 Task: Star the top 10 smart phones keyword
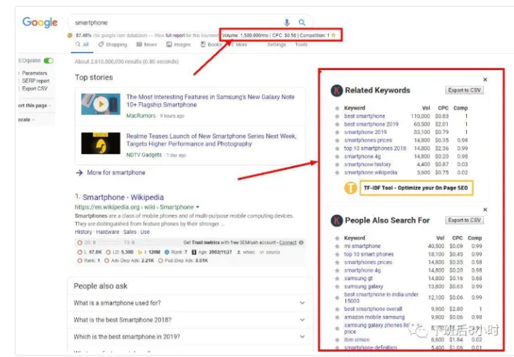point(337,254)
